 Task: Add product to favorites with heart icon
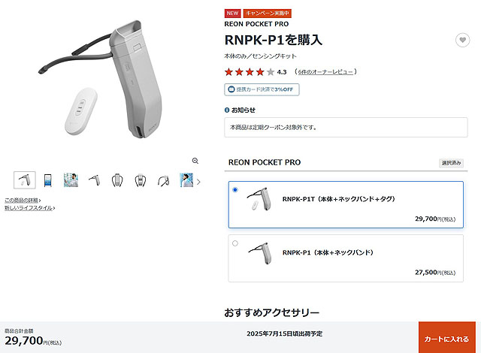(x=462, y=40)
